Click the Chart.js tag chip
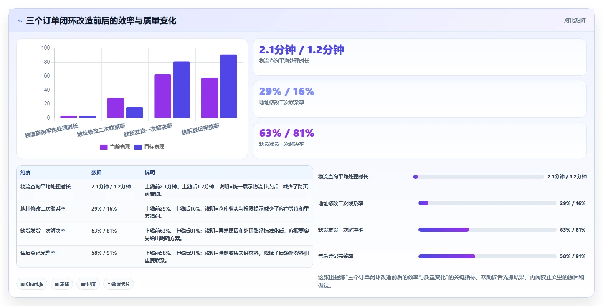The height and width of the screenshot is (306, 603). [32, 284]
